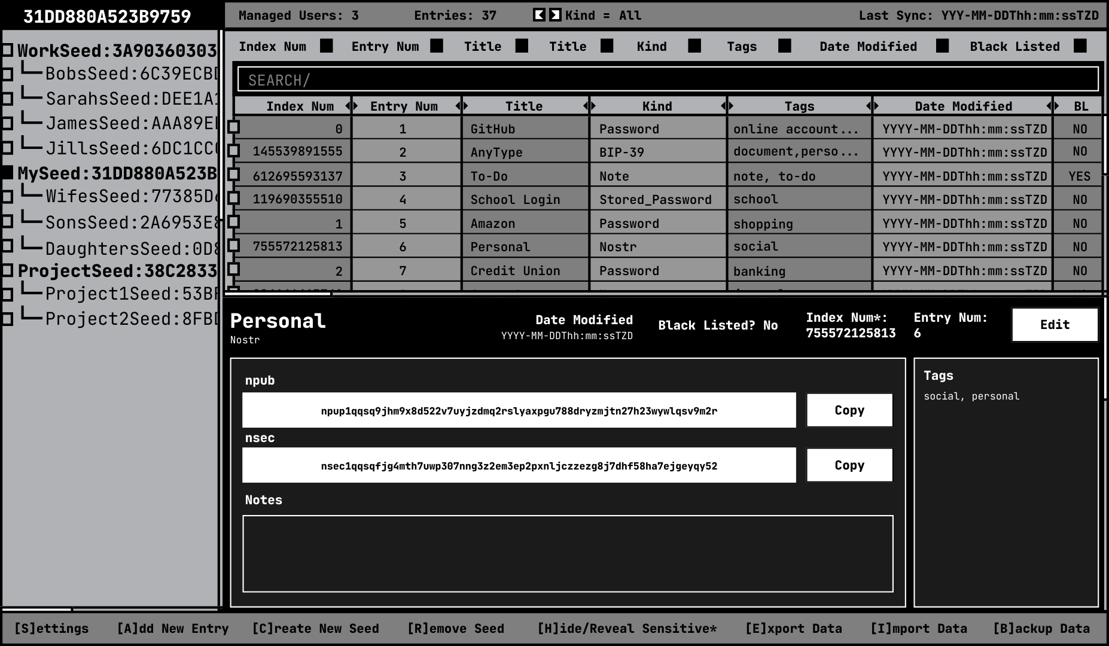Screen dimensions: 1109x646
Task: Expand the WorkSeed tree node
Action: point(7,50)
